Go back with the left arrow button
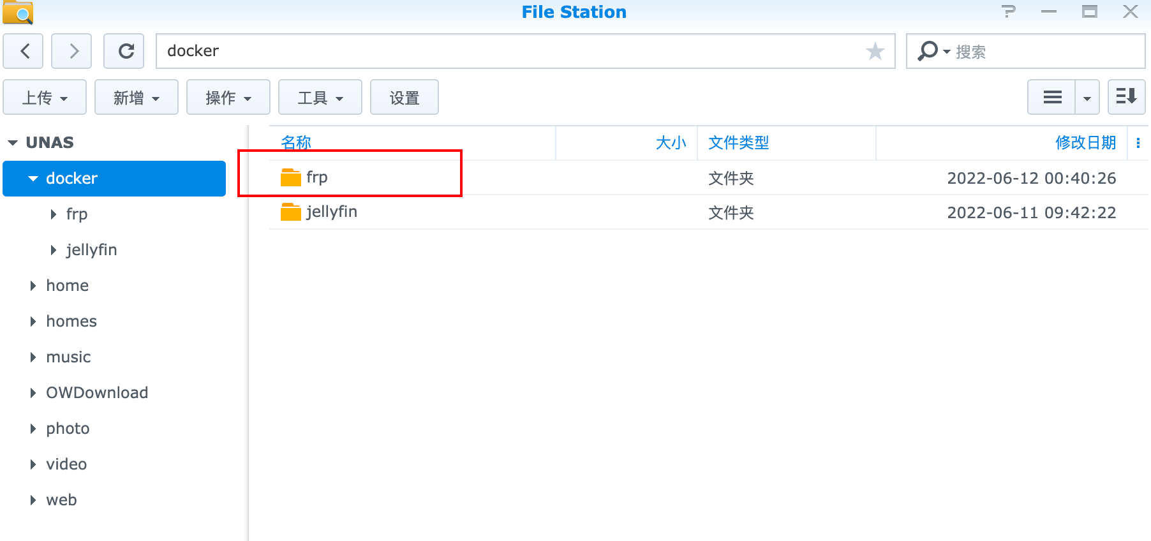 (23, 51)
